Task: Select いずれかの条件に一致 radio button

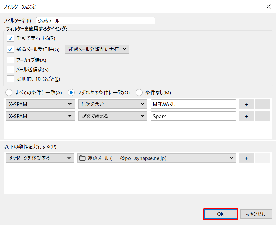Action: tap(71, 92)
